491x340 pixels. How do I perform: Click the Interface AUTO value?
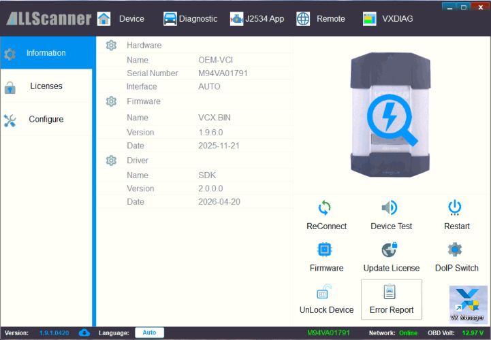click(x=209, y=86)
